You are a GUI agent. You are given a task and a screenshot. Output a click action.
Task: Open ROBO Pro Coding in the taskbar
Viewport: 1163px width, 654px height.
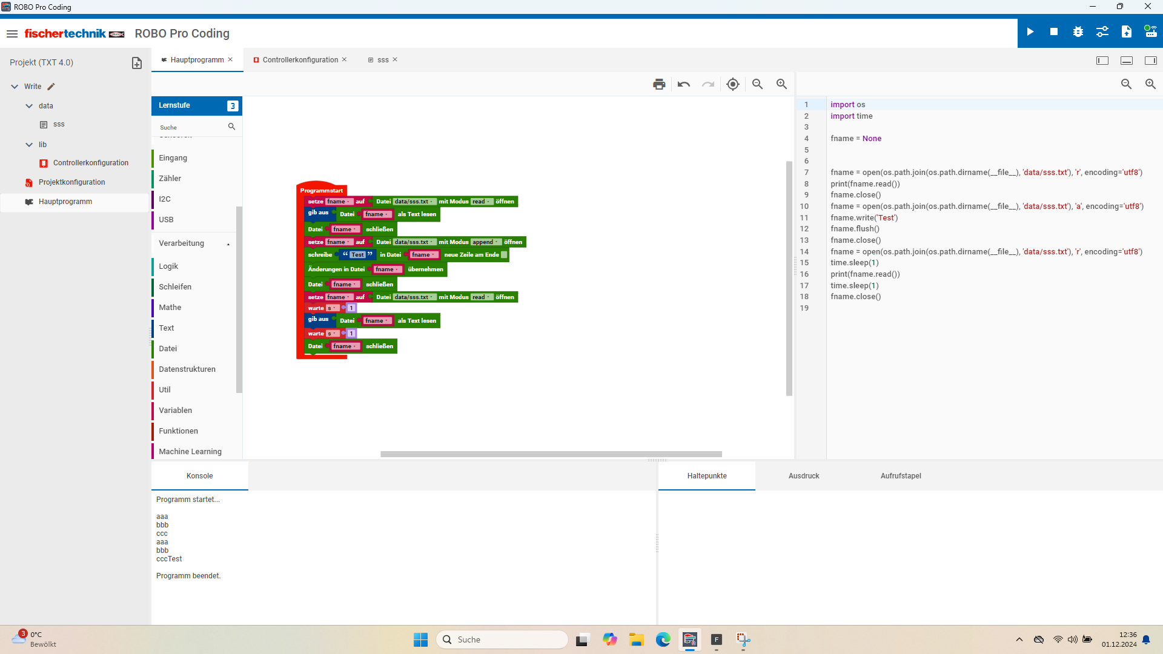click(690, 639)
